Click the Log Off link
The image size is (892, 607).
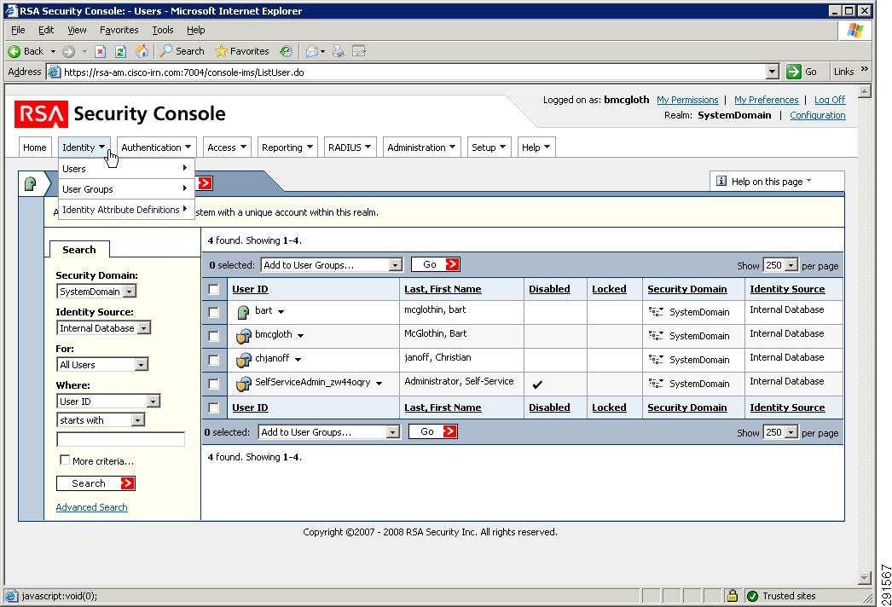pos(830,100)
